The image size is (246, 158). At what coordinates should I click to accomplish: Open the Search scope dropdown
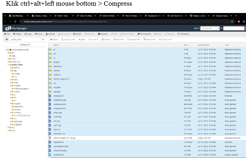(210, 28)
